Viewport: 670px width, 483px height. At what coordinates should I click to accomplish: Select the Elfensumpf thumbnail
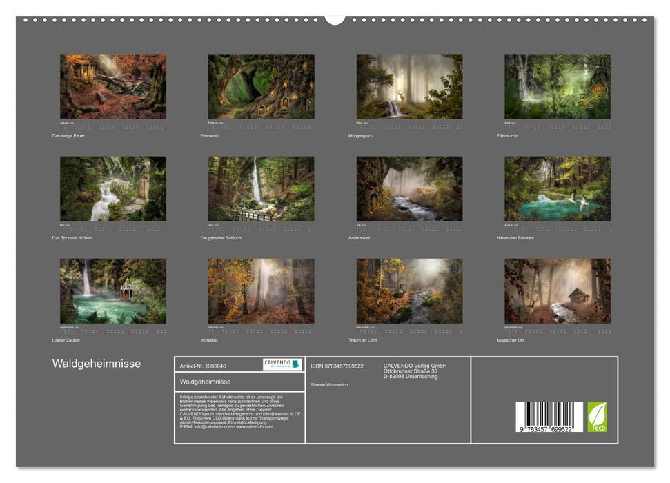(x=558, y=85)
